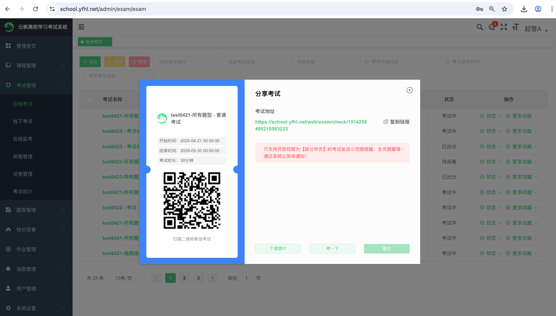This screenshot has width=556, height=316.
Task: Click the download image button
Action: click(278, 249)
